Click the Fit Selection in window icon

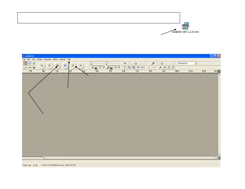169,68
